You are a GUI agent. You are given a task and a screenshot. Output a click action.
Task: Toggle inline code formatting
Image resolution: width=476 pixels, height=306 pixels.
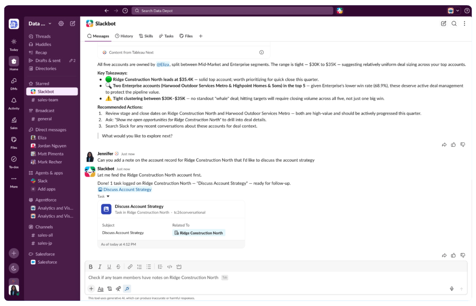click(x=169, y=267)
